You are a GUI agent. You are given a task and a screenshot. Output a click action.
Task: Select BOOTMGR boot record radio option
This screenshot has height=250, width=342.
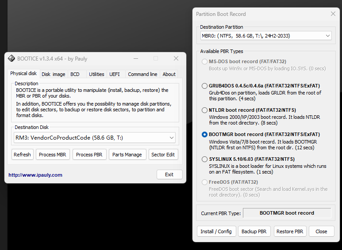(204, 134)
